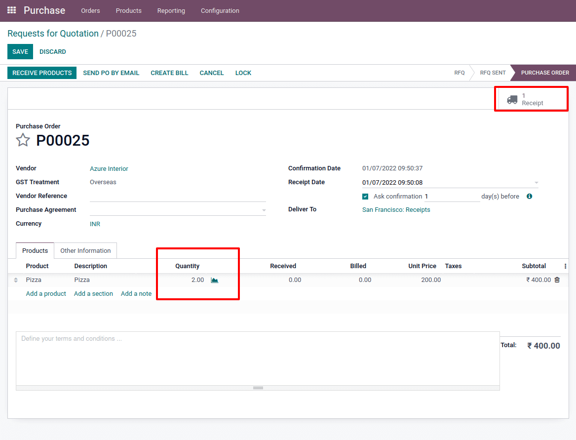Click the RFQ status stage
The width and height of the screenshot is (576, 440).
tap(459, 73)
